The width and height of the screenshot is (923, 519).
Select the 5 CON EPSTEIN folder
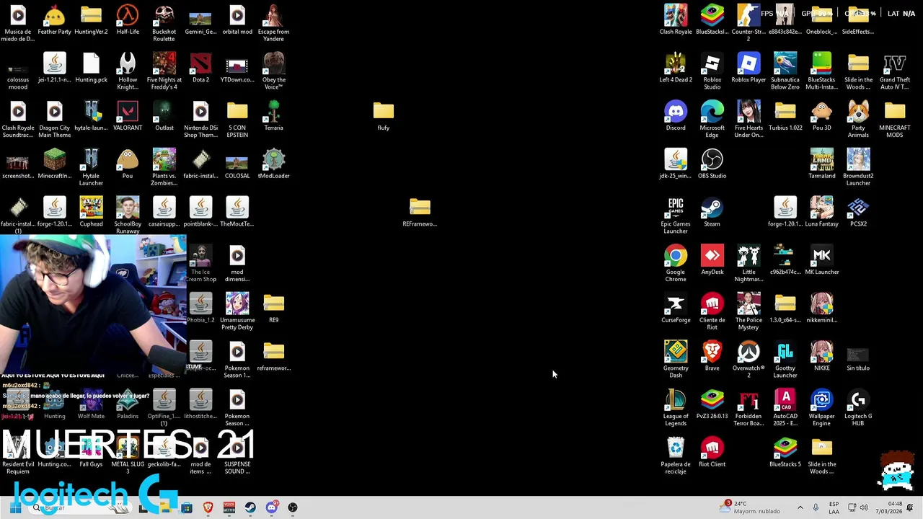237,119
